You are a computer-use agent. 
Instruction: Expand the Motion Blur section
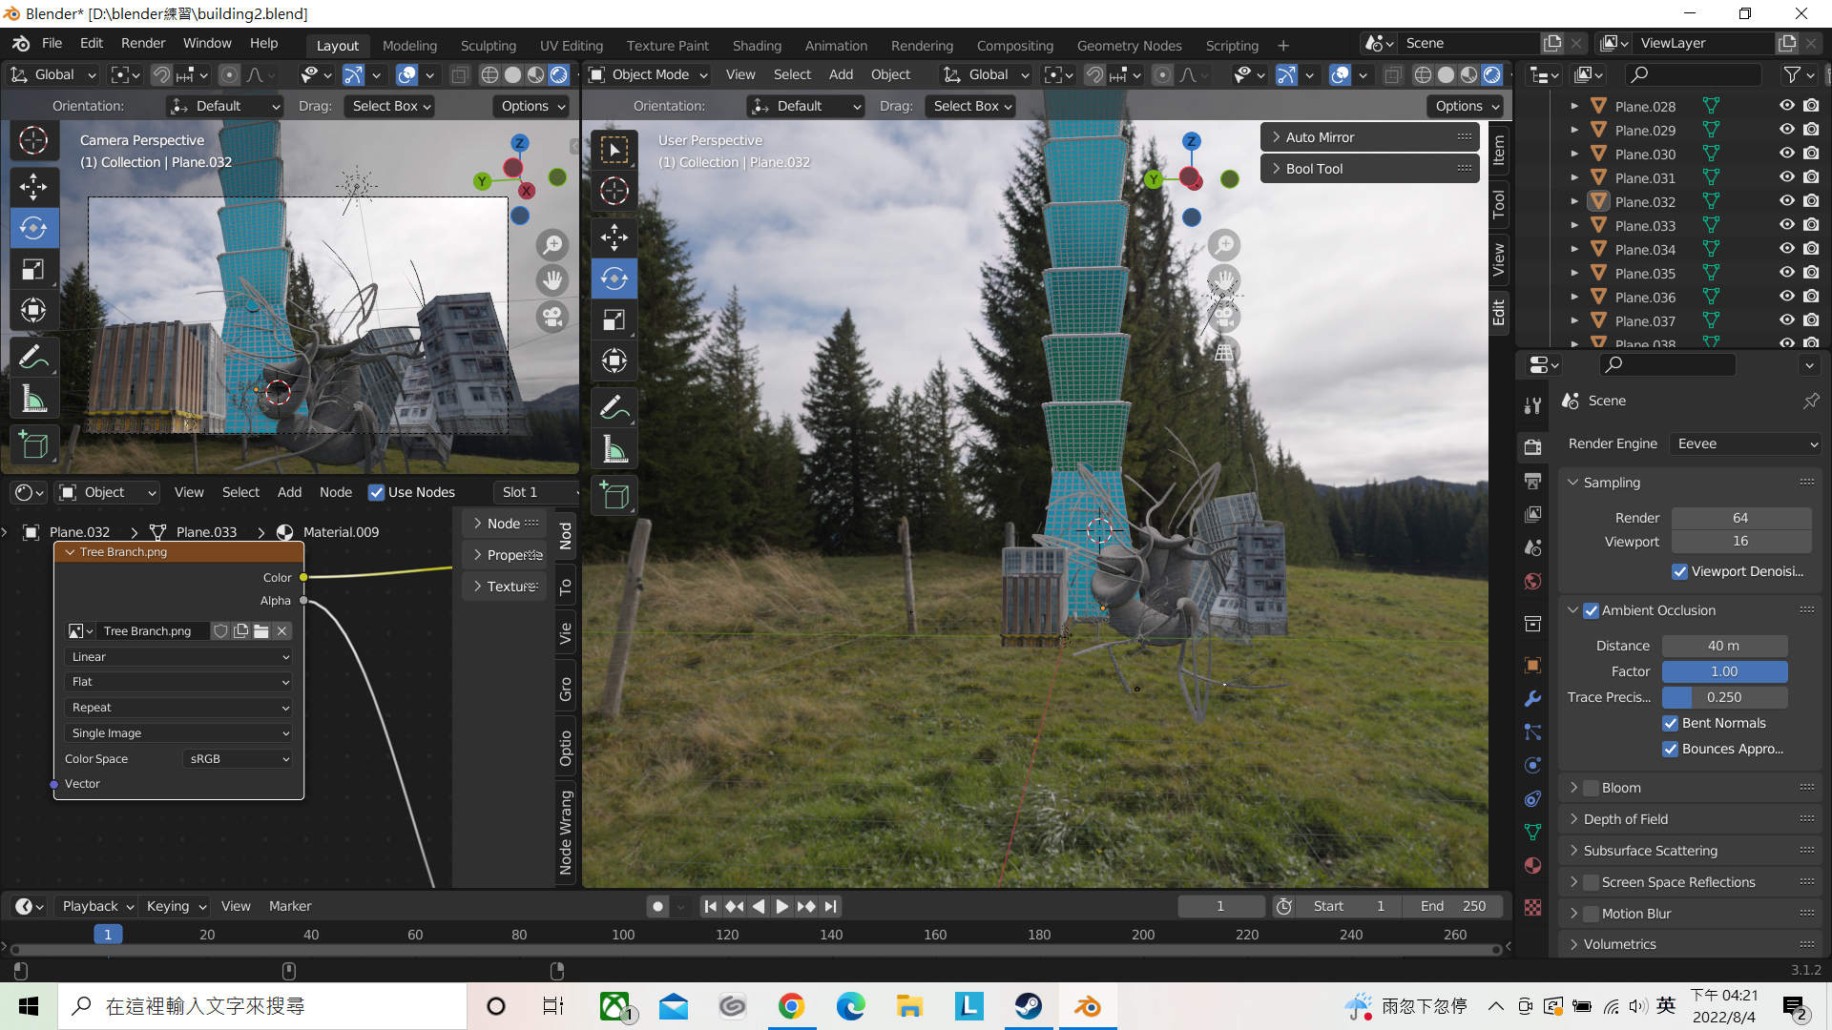[1574, 912]
